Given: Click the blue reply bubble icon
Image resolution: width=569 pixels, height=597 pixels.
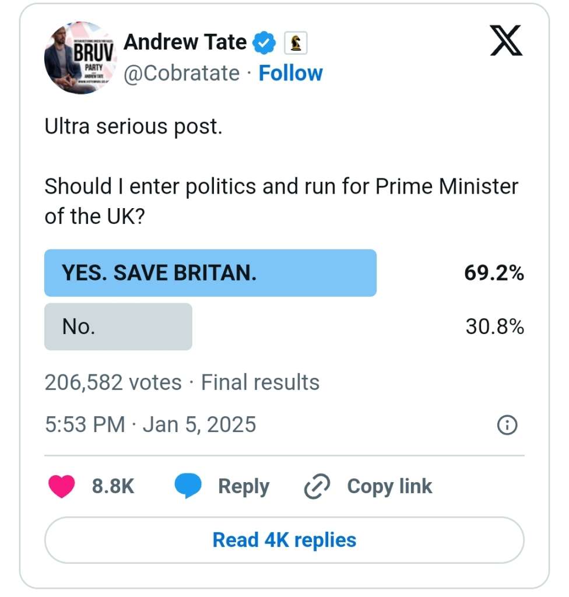Looking at the screenshot, I should (x=188, y=486).
